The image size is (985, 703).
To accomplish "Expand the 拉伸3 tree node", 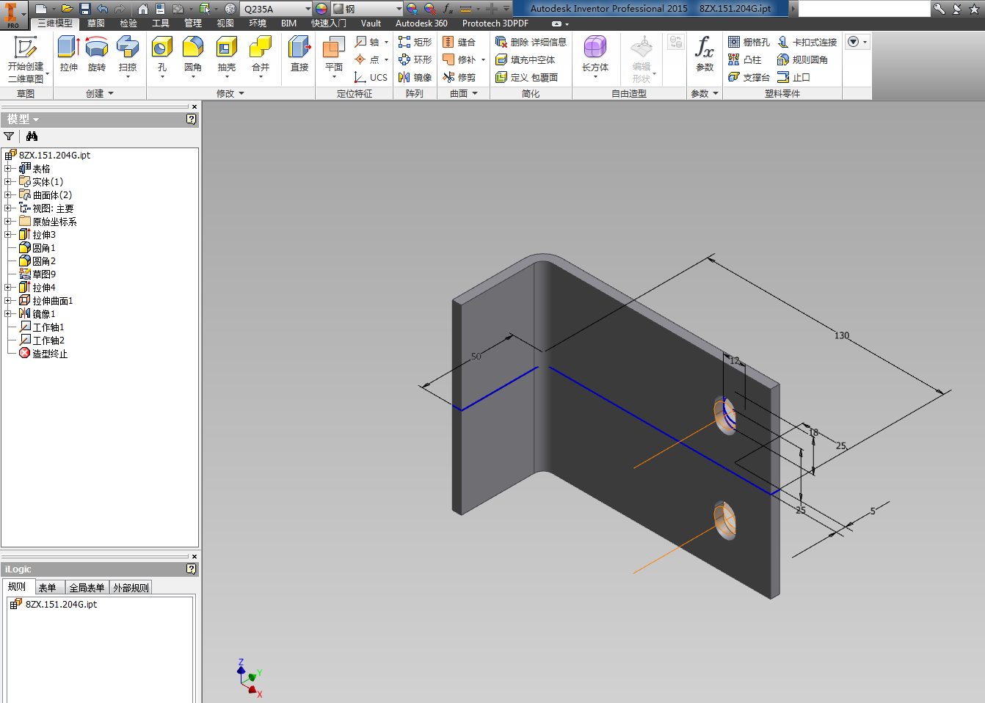I will tap(8, 235).
